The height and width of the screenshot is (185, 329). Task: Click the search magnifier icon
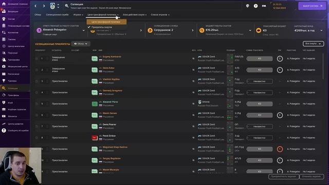[67, 6]
